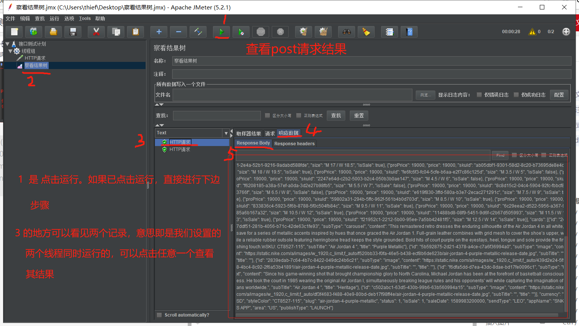This screenshot has height=326, width=579.
Task: Enable Scroll automatically option
Action: (159, 315)
